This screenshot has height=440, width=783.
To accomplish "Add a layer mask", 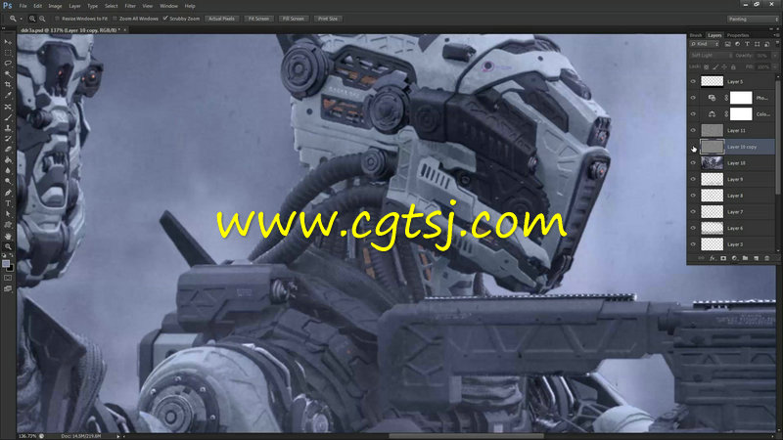I will 723,258.
